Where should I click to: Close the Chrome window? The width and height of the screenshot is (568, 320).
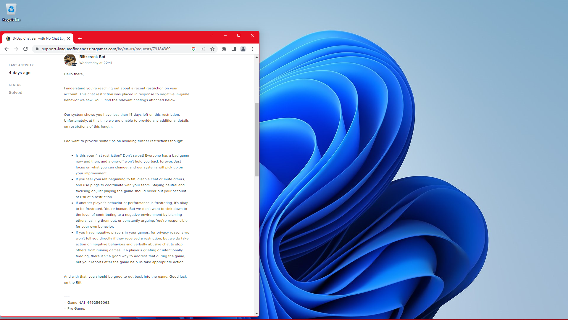(252, 35)
